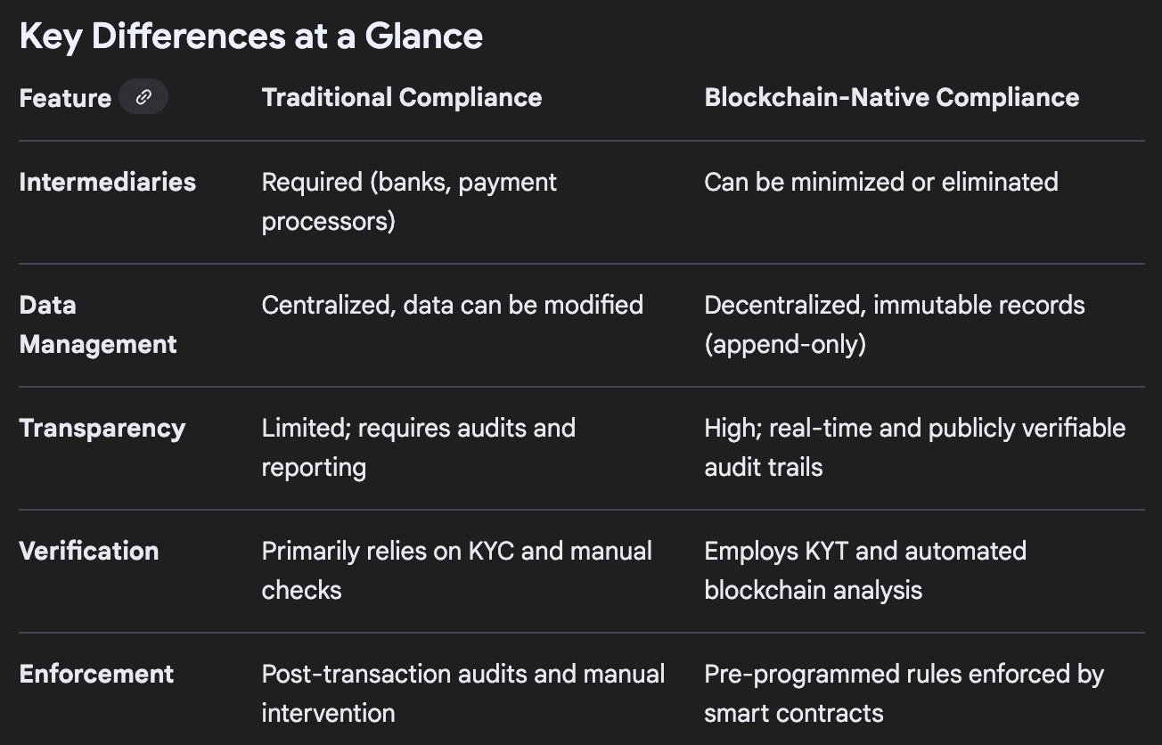Image resolution: width=1162 pixels, height=745 pixels.
Task: Click the Verification row label
Action: tap(89, 551)
